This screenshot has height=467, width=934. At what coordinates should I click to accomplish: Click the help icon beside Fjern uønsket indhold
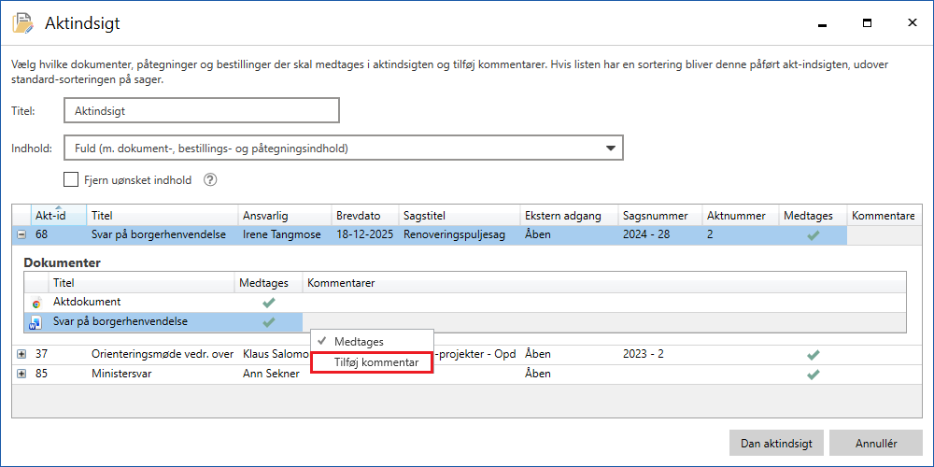210,179
